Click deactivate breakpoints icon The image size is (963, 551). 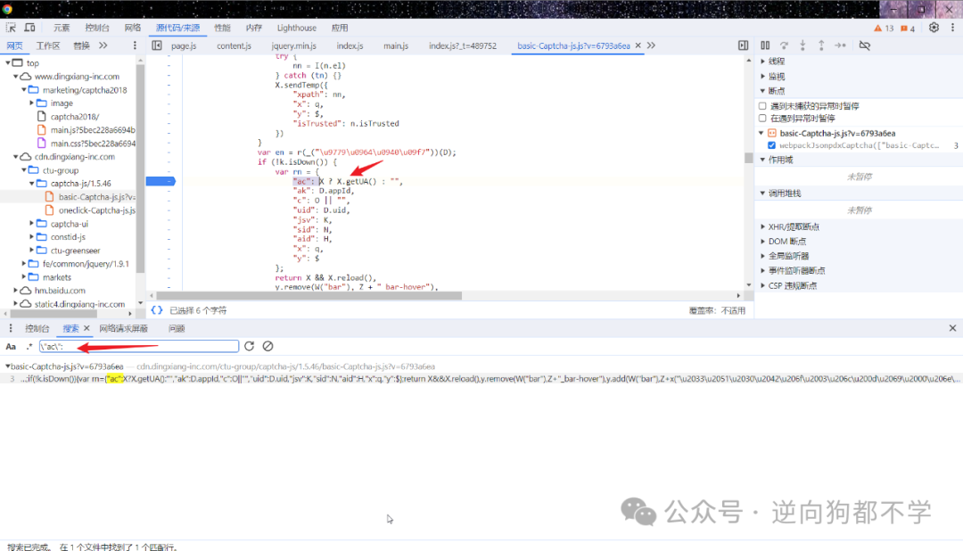(x=865, y=45)
